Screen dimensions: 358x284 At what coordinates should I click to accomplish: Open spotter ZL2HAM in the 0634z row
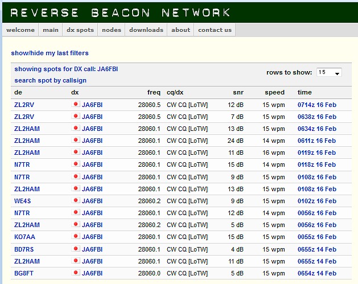(27, 129)
